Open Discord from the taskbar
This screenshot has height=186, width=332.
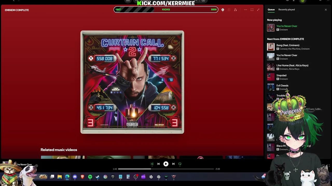(75, 177)
